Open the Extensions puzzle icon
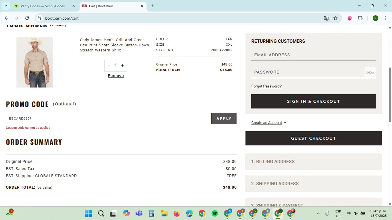Image resolution: width=392 pixels, height=220 pixels. click(360, 18)
